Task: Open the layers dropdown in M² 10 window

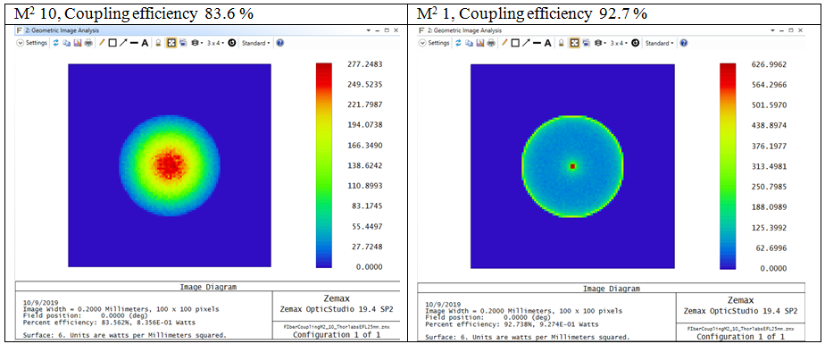Action: 196,43
